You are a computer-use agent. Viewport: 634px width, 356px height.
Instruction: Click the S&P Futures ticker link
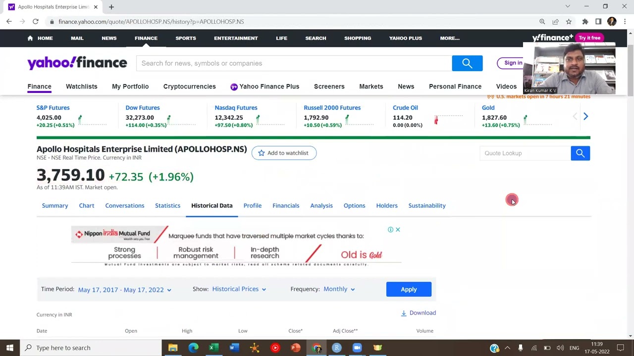click(53, 108)
